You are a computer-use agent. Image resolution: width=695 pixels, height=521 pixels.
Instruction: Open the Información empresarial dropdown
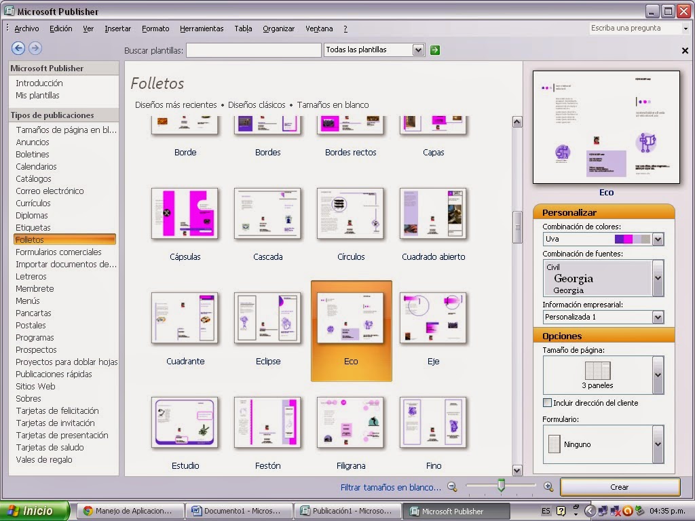pos(658,317)
